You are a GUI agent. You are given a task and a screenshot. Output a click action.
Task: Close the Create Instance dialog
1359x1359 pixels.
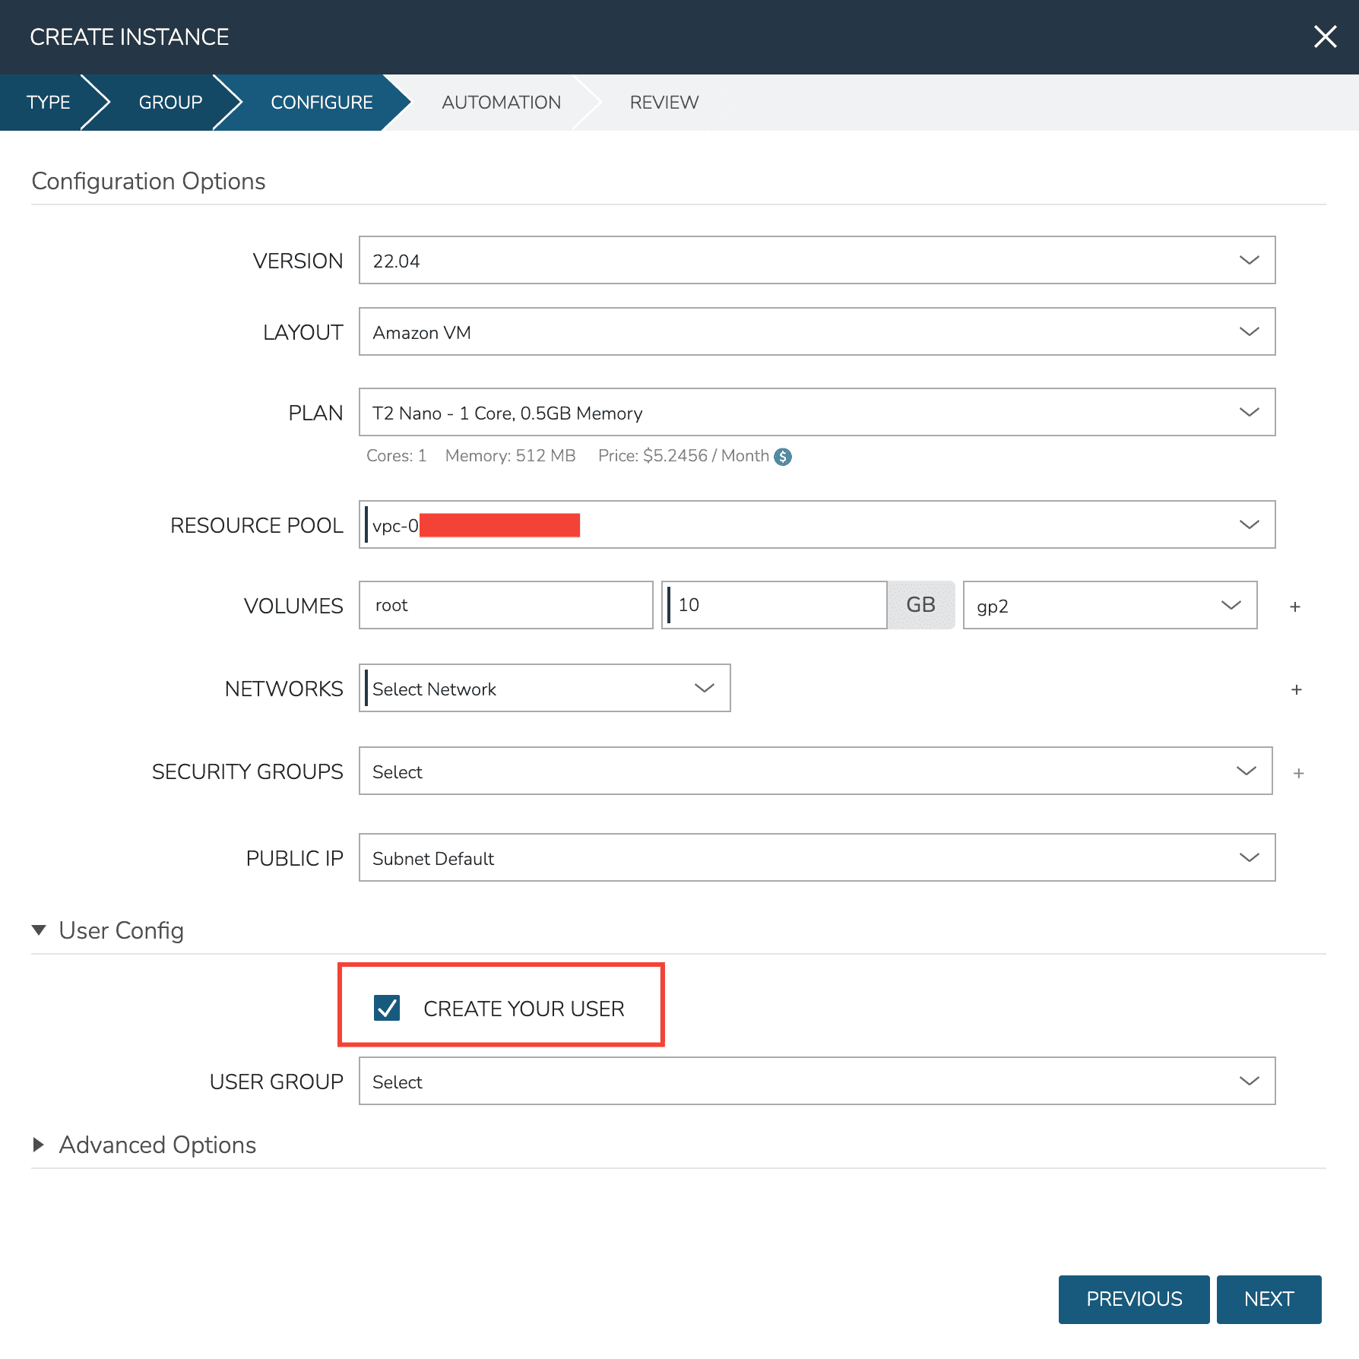[x=1325, y=36]
